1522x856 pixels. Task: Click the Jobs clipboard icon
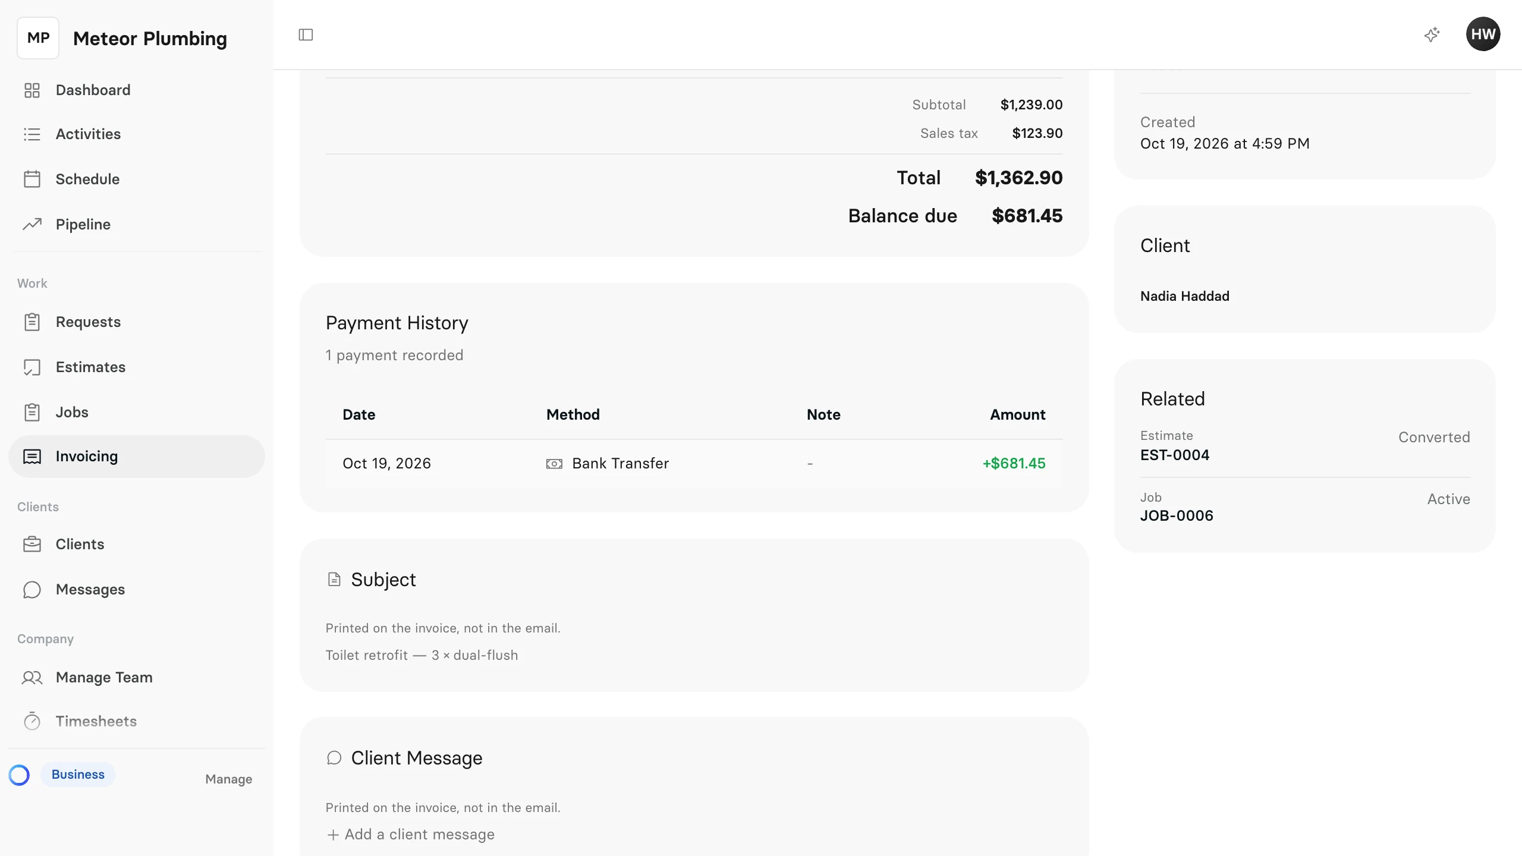point(32,412)
